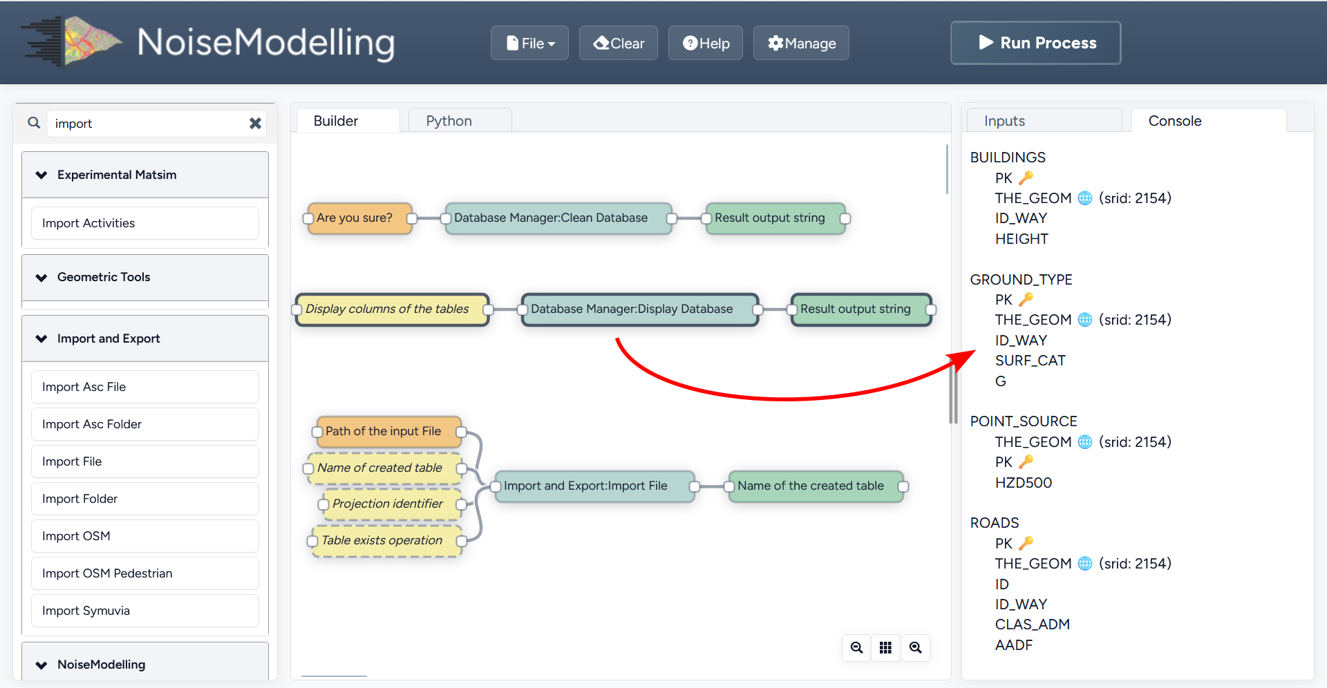Image resolution: width=1327 pixels, height=688 pixels.
Task: Click zoom in magnifier in Builder canvas
Action: (916, 648)
